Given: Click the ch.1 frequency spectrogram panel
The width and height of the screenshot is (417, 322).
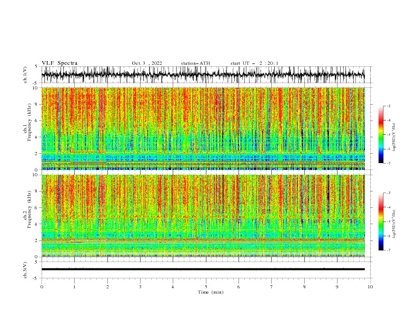Looking at the screenshot, I should click(203, 128).
